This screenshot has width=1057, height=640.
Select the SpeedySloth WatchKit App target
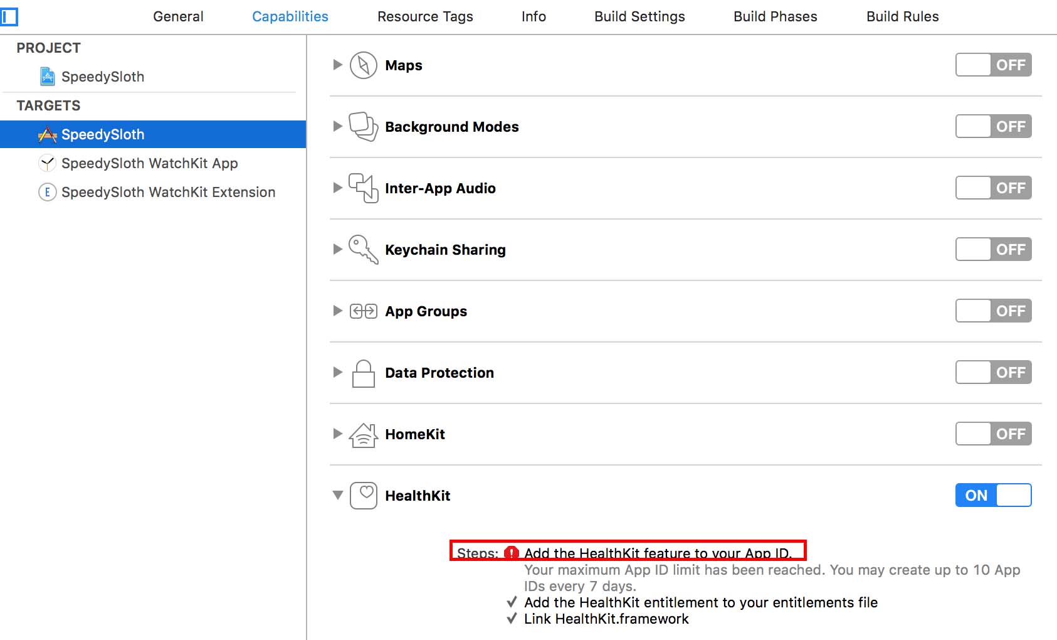coord(149,163)
